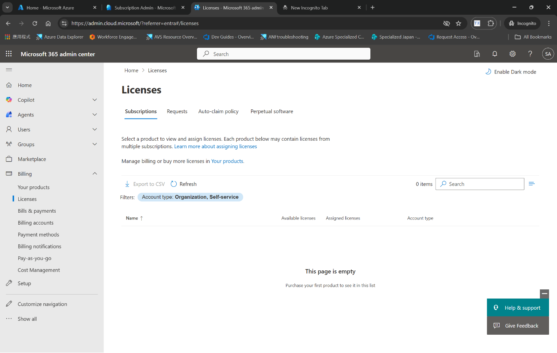The width and height of the screenshot is (557, 353).
Task: Open help question mark icon
Action: [x=530, y=54]
